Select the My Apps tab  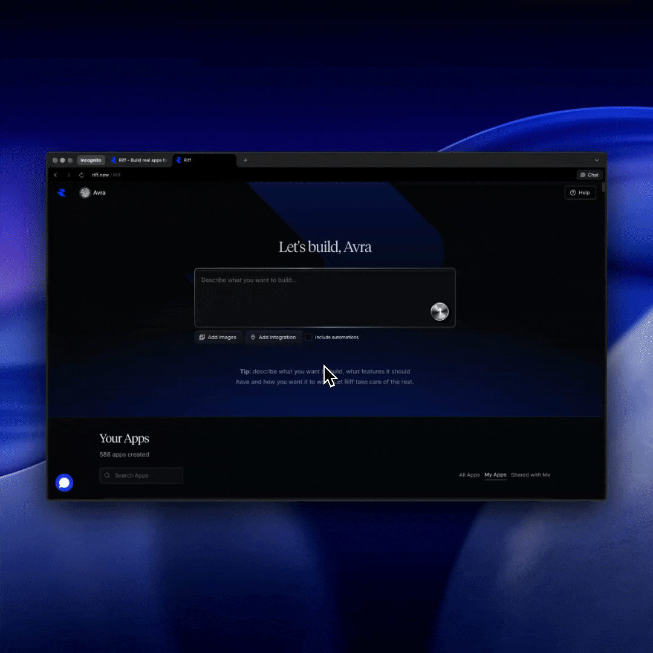tap(495, 475)
